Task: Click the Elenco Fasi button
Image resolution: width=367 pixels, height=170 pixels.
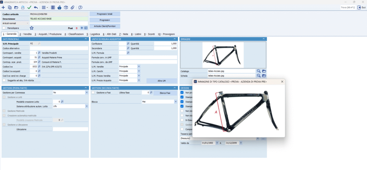Action: [x=165, y=93]
